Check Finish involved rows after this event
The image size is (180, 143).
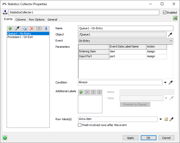coord(80,125)
